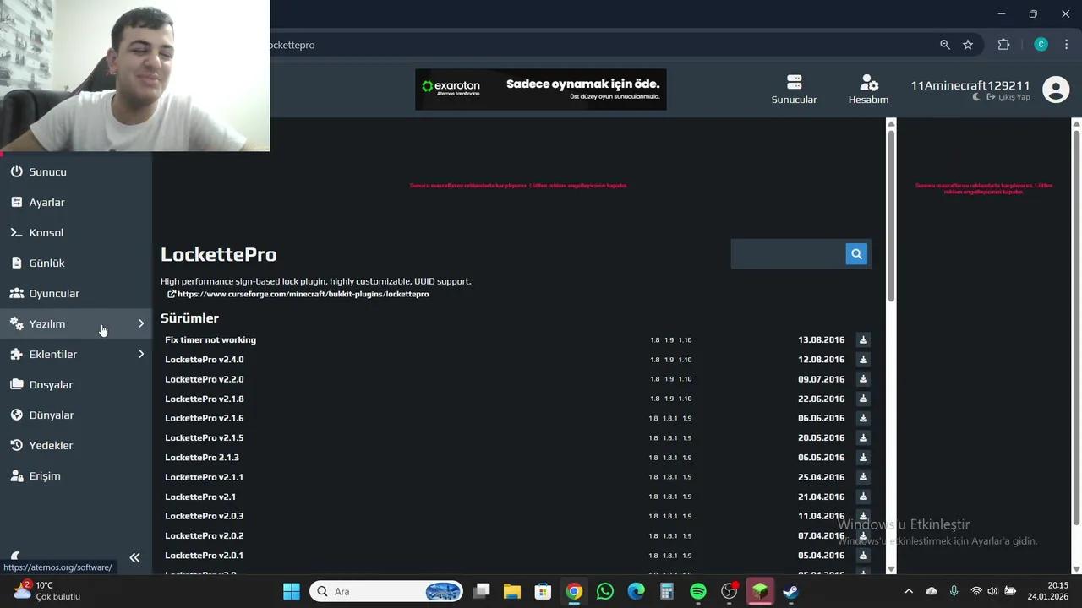
Task: Open the Chrome three-dot menu
Action: pos(1066,45)
